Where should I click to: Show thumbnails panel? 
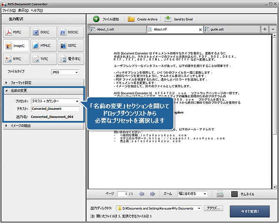tap(243, 194)
